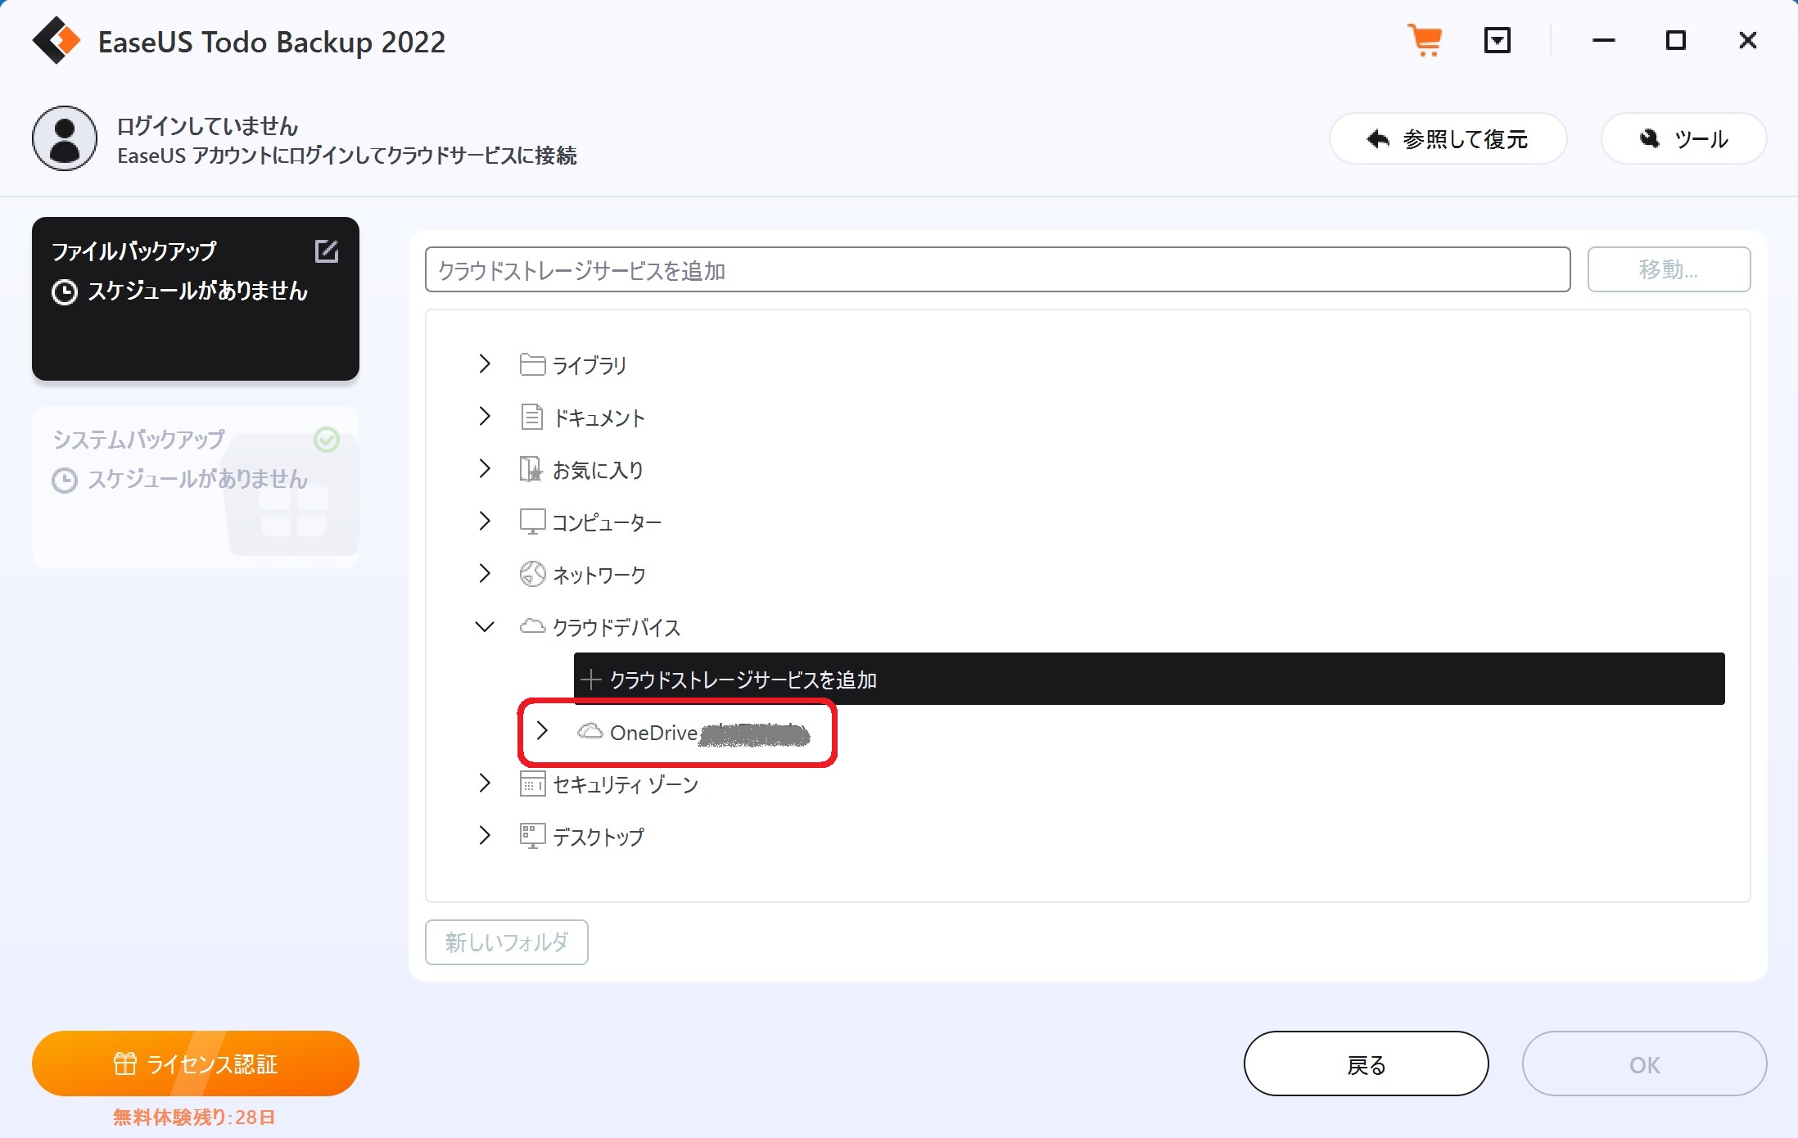Click the クラウドデバイス cloud icon
This screenshot has width=1798, height=1138.
click(x=532, y=626)
